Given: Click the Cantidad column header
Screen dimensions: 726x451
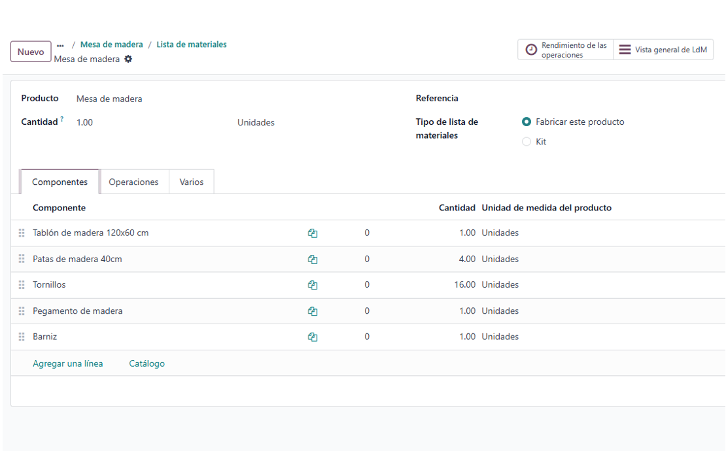Looking at the screenshot, I should pyautogui.click(x=457, y=208).
